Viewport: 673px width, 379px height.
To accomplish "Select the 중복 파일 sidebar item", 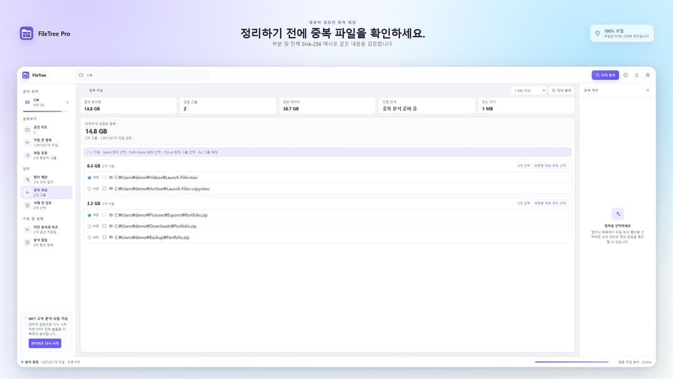I will (x=46, y=192).
